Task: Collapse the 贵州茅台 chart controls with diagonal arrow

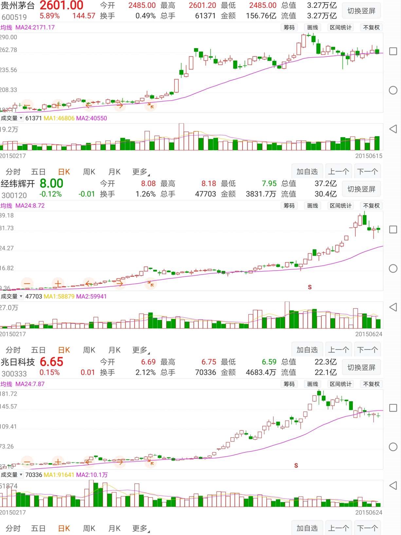Action: pyautogui.click(x=151, y=105)
